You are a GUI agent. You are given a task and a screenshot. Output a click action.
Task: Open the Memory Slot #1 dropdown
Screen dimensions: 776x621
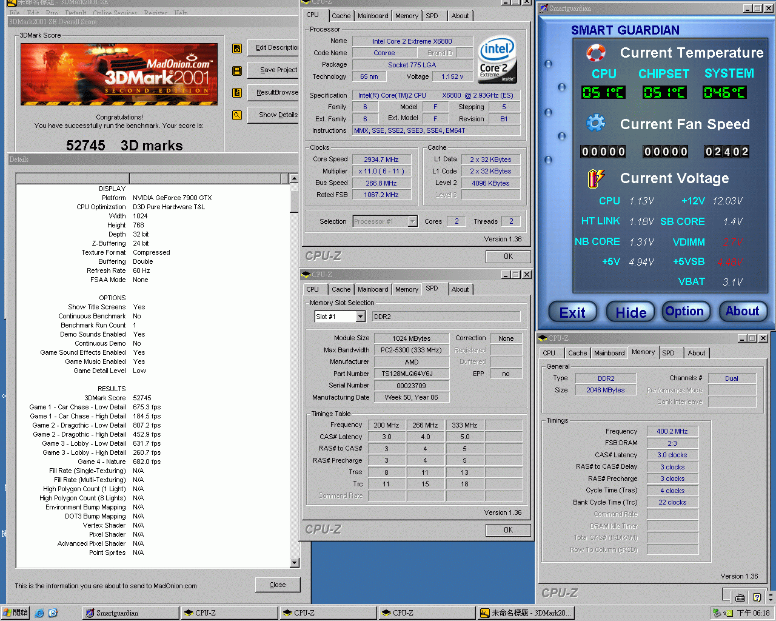pyautogui.click(x=360, y=317)
